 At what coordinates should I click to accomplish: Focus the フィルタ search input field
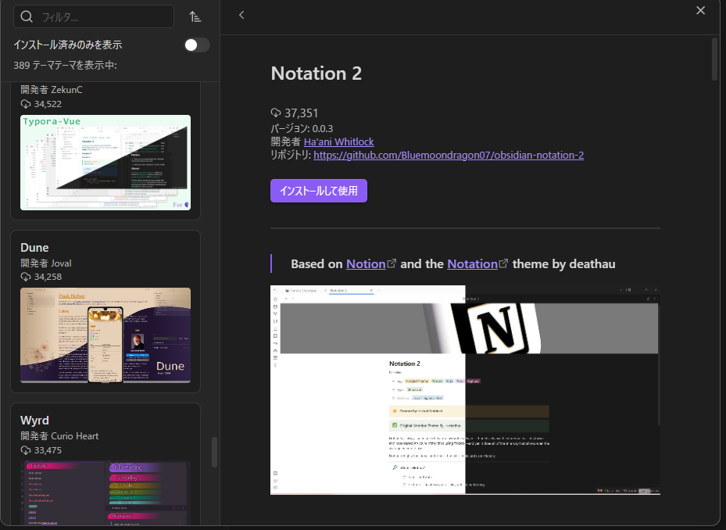102,16
